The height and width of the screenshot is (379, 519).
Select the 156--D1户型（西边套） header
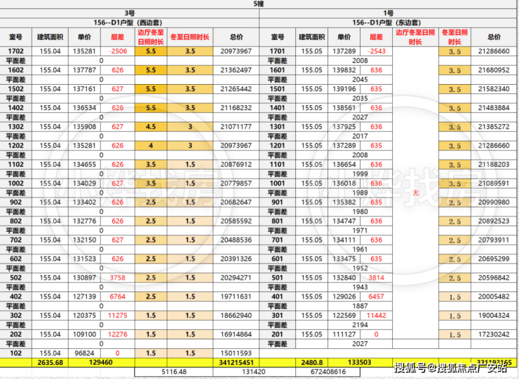pos(130,22)
